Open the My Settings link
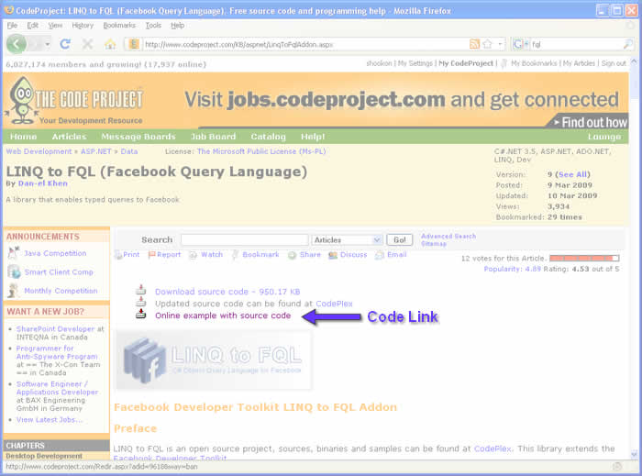Image resolution: width=642 pixels, height=476 pixels. click(415, 63)
